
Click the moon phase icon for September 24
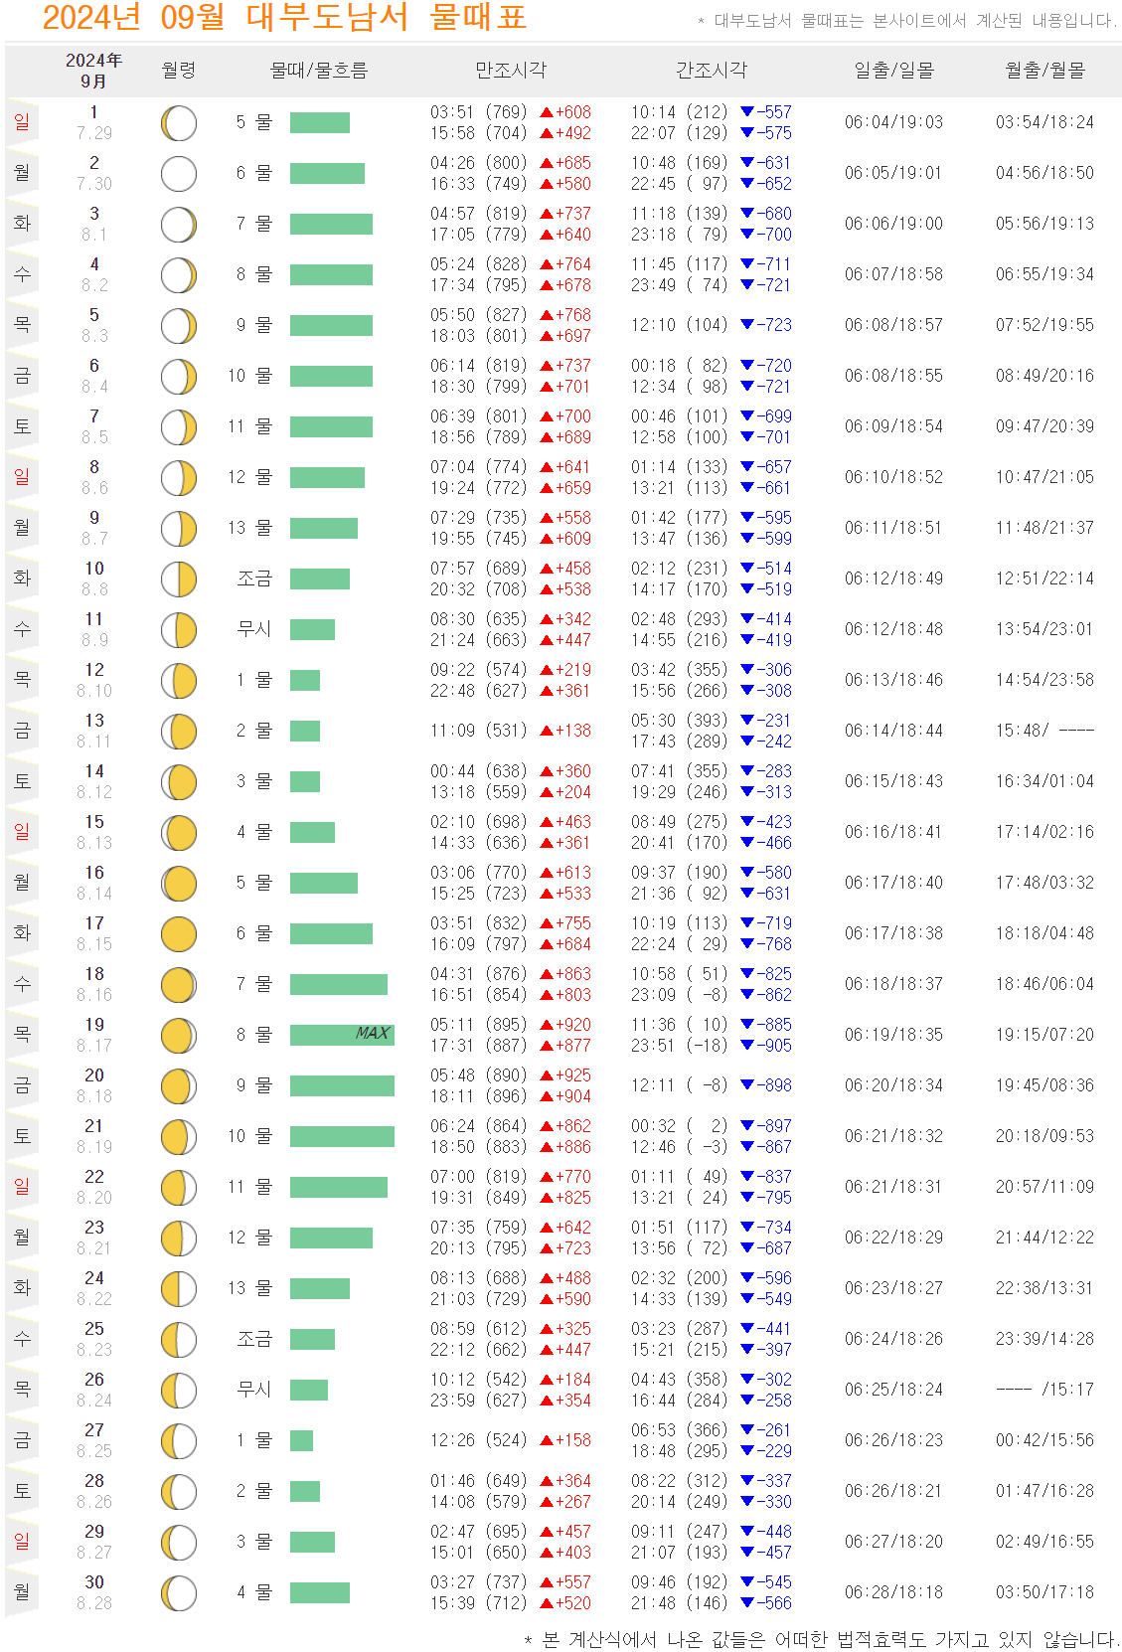[179, 1289]
